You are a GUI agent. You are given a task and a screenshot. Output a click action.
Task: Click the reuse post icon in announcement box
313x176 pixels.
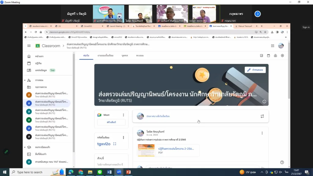pos(262,116)
